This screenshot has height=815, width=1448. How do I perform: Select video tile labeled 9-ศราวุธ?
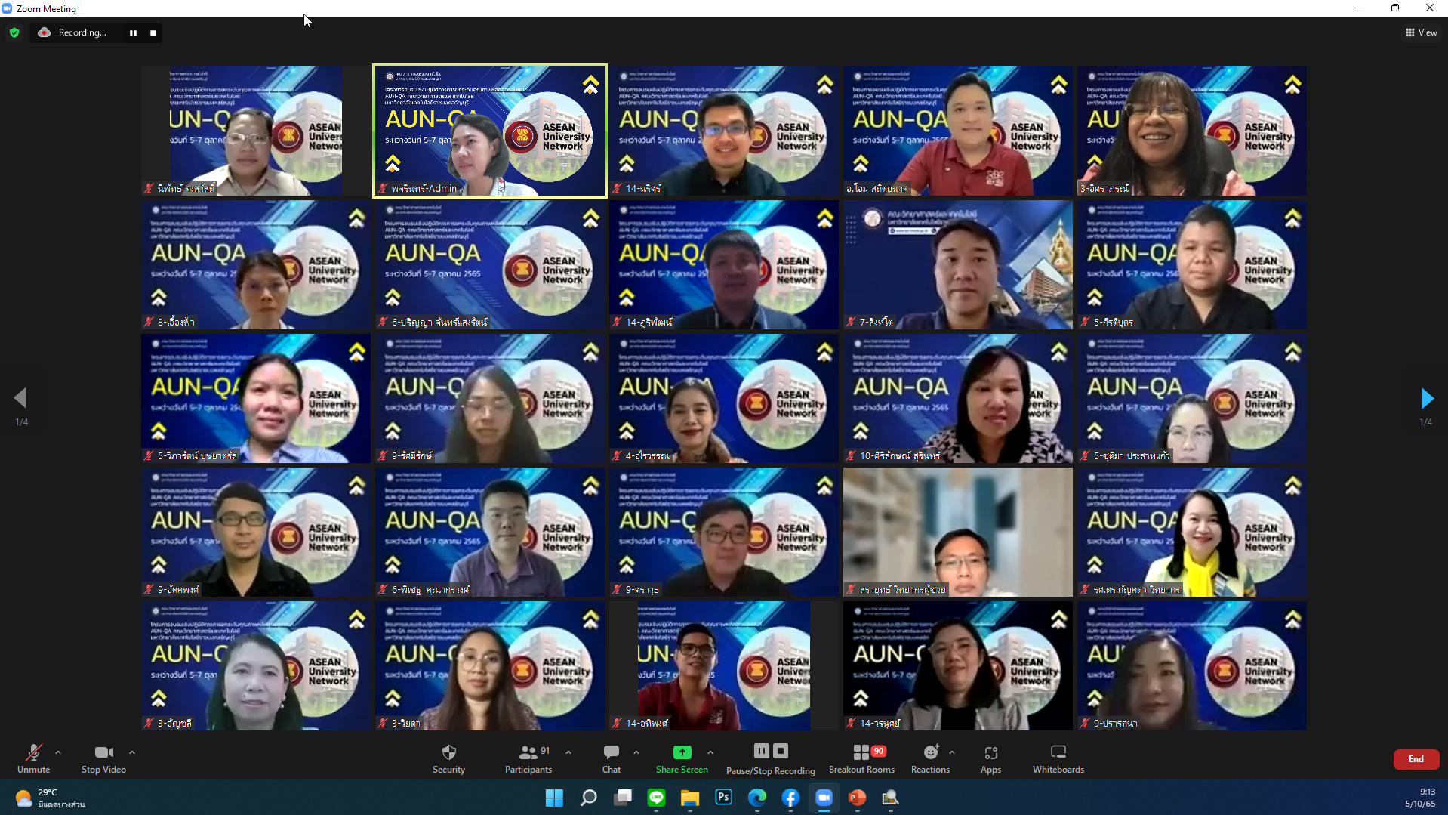click(724, 532)
